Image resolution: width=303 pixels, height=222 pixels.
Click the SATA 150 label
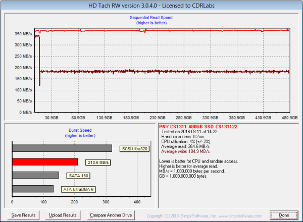pos(74,176)
